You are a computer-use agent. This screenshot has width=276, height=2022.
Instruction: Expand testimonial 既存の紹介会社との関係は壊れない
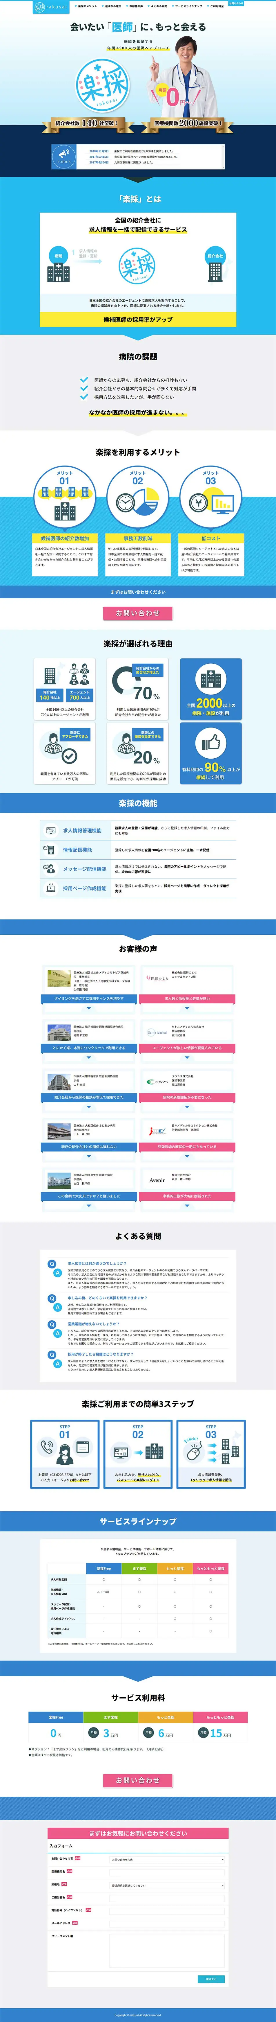89,1148
